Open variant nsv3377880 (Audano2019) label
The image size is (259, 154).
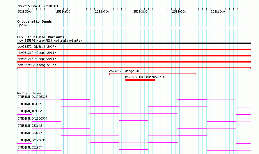click(145, 77)
